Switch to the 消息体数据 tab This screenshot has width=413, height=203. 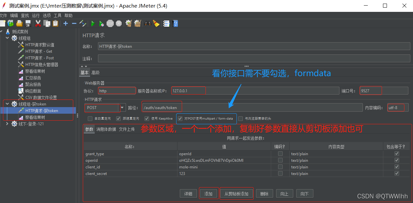(x=106, y=129)
